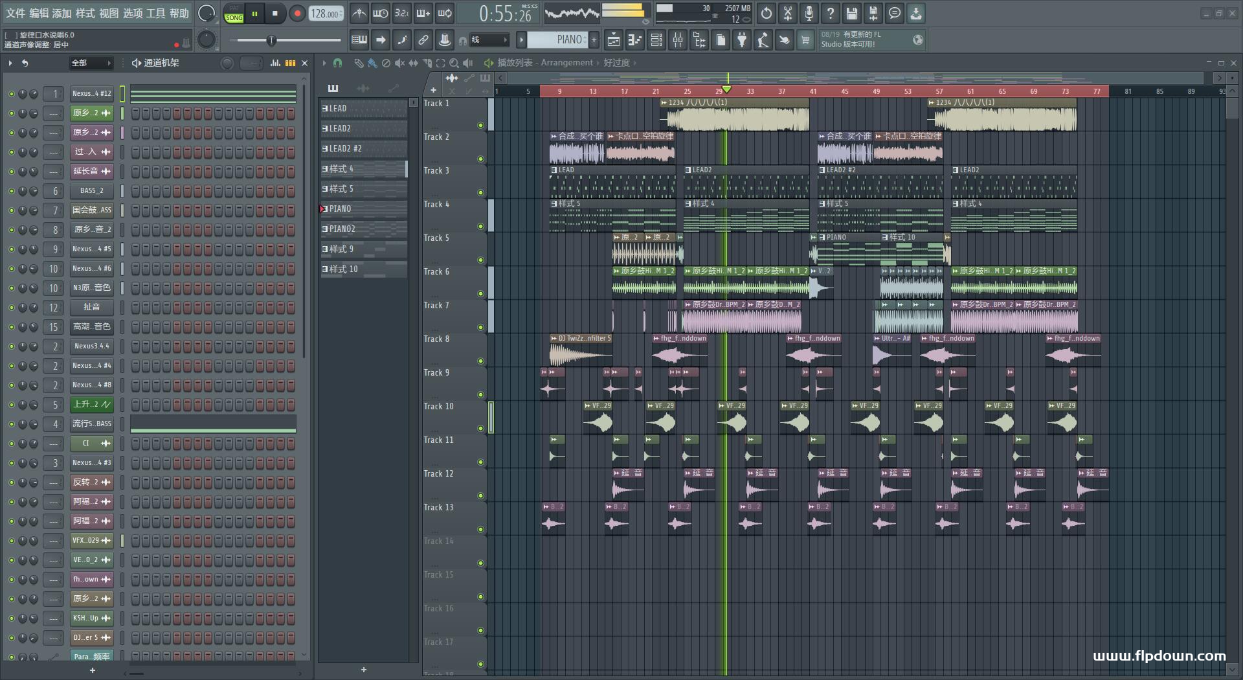Image resolution: width=1243 pixels, height=680 pixels.
Task: Expand the pattern menu arrow beside PIANO
Action: click(x=521, y=40)
